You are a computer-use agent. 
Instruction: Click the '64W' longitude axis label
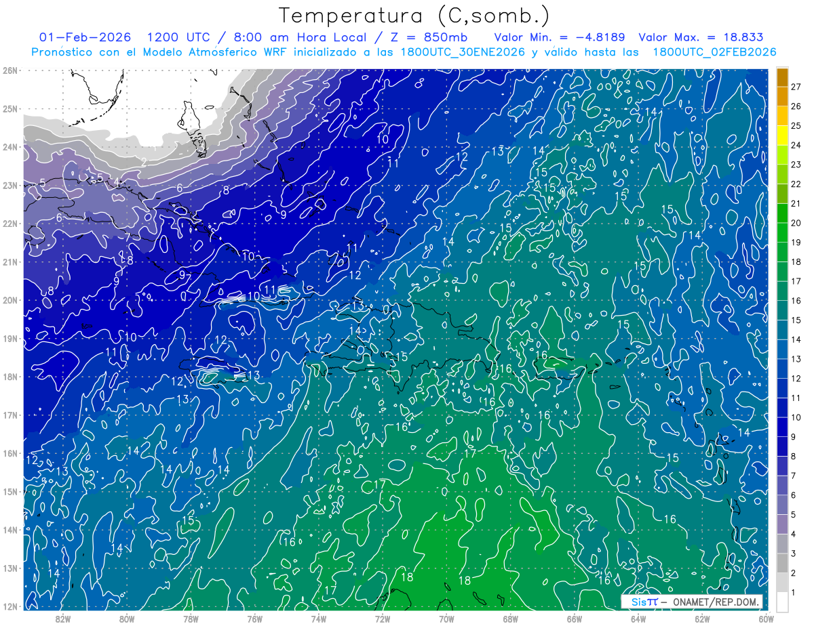point(638,619)
